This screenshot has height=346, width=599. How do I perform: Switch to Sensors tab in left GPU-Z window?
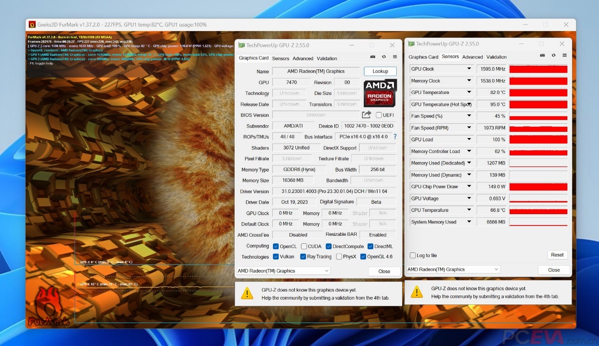click(x=281, y=59)
